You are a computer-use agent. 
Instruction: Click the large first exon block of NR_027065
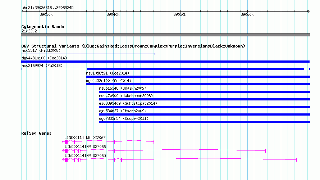(x=66, y=160)
